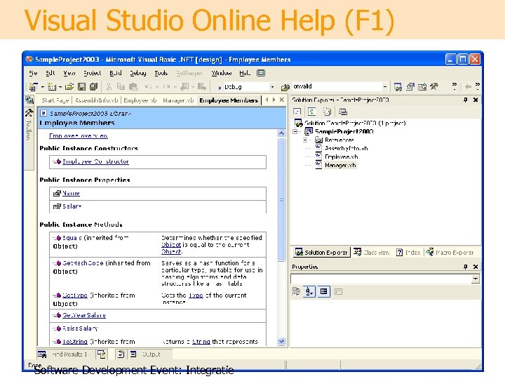Click the Alphabetic sort icon in Properties

309,292
